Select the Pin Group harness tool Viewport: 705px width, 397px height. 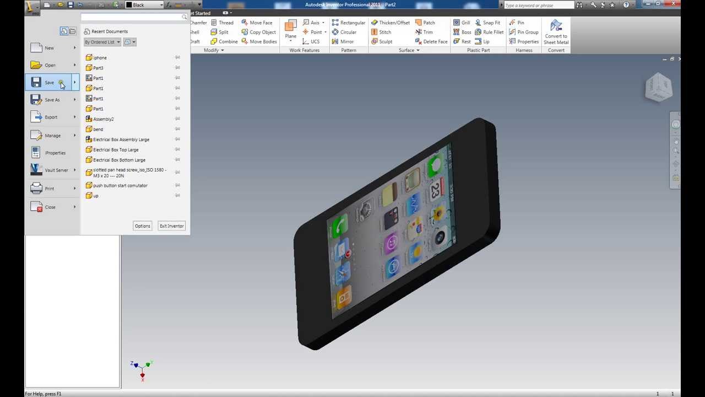523,32
